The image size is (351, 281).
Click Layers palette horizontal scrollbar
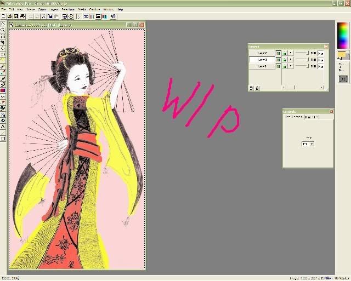pyautogui.click(x=303, y=87)
